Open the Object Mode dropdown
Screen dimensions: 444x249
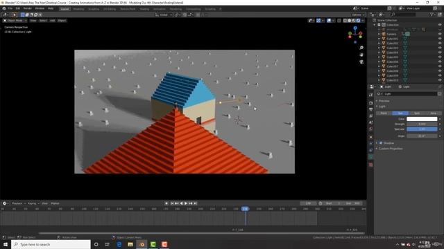(x=15, y=21)
